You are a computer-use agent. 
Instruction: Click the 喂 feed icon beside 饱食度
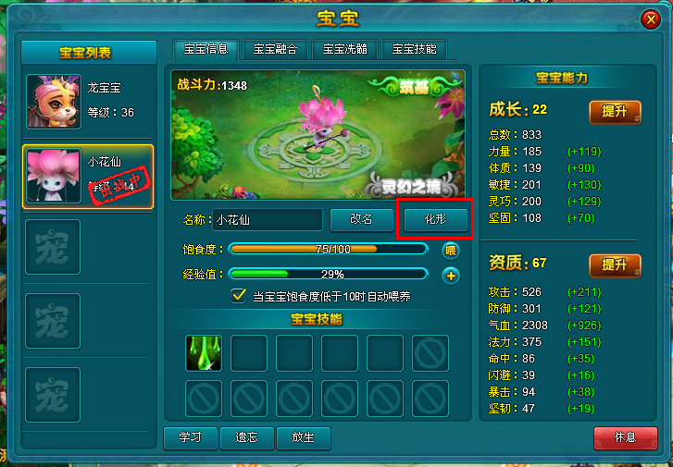(x=451, y=251)
